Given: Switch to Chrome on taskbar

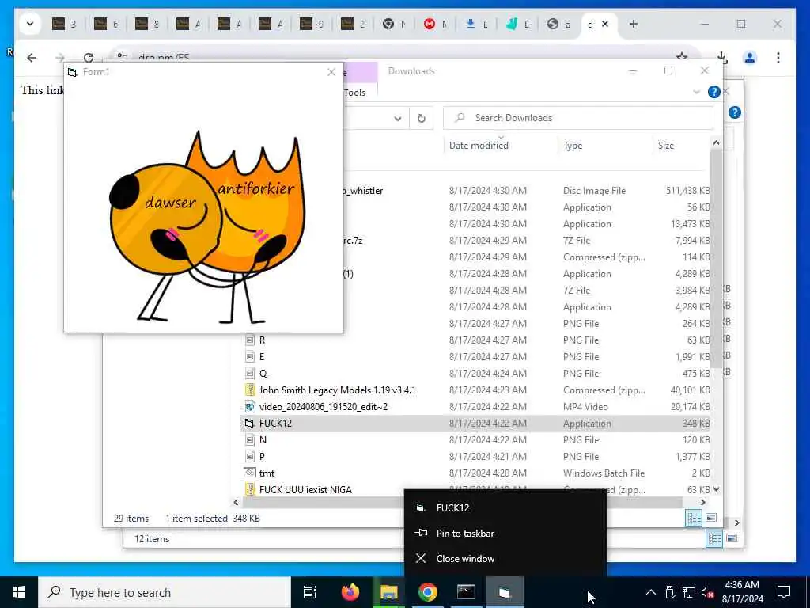Looking at the screenshot, I should 428,592.
